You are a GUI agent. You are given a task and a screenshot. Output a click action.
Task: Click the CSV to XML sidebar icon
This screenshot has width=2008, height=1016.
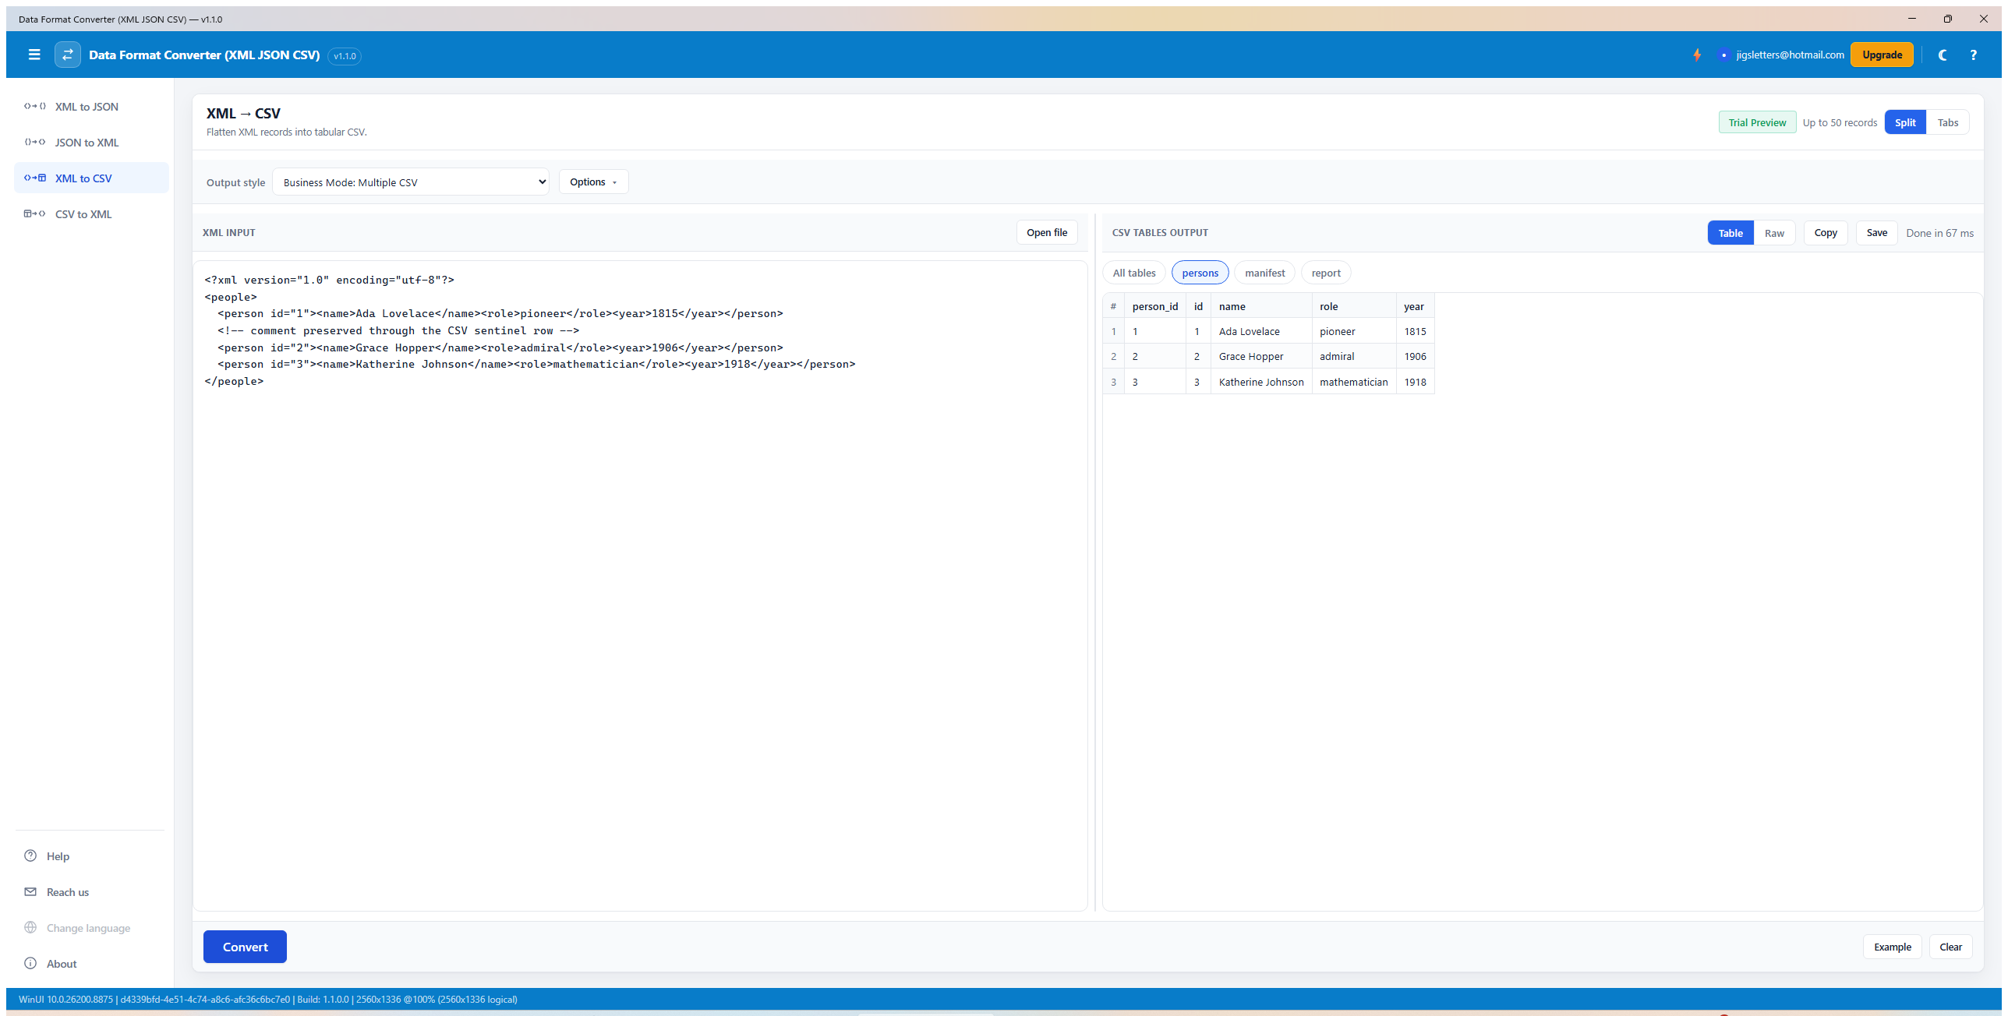(35, 214)
